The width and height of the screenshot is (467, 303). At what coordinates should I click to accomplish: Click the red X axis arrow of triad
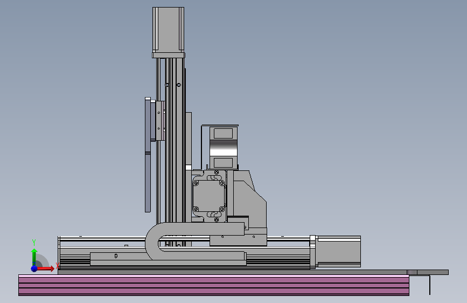point(46,268)
